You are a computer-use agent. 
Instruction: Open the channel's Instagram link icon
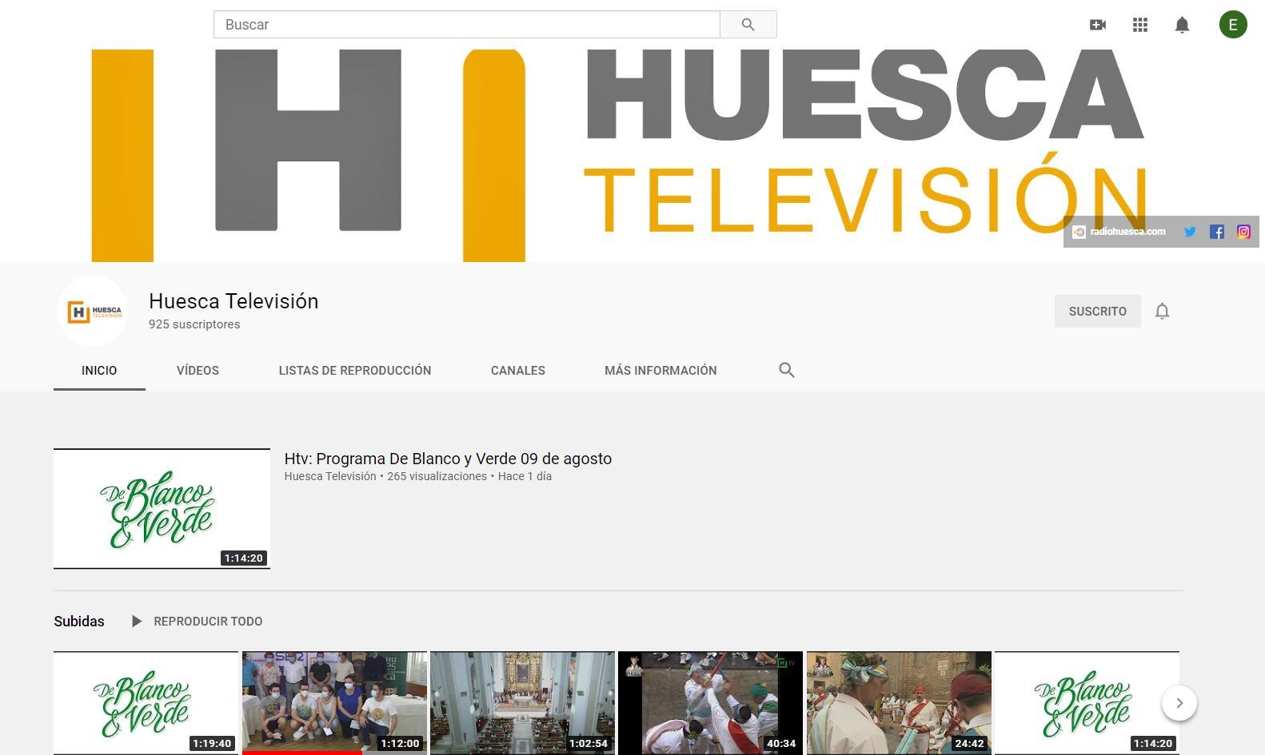pos(1243,232)
